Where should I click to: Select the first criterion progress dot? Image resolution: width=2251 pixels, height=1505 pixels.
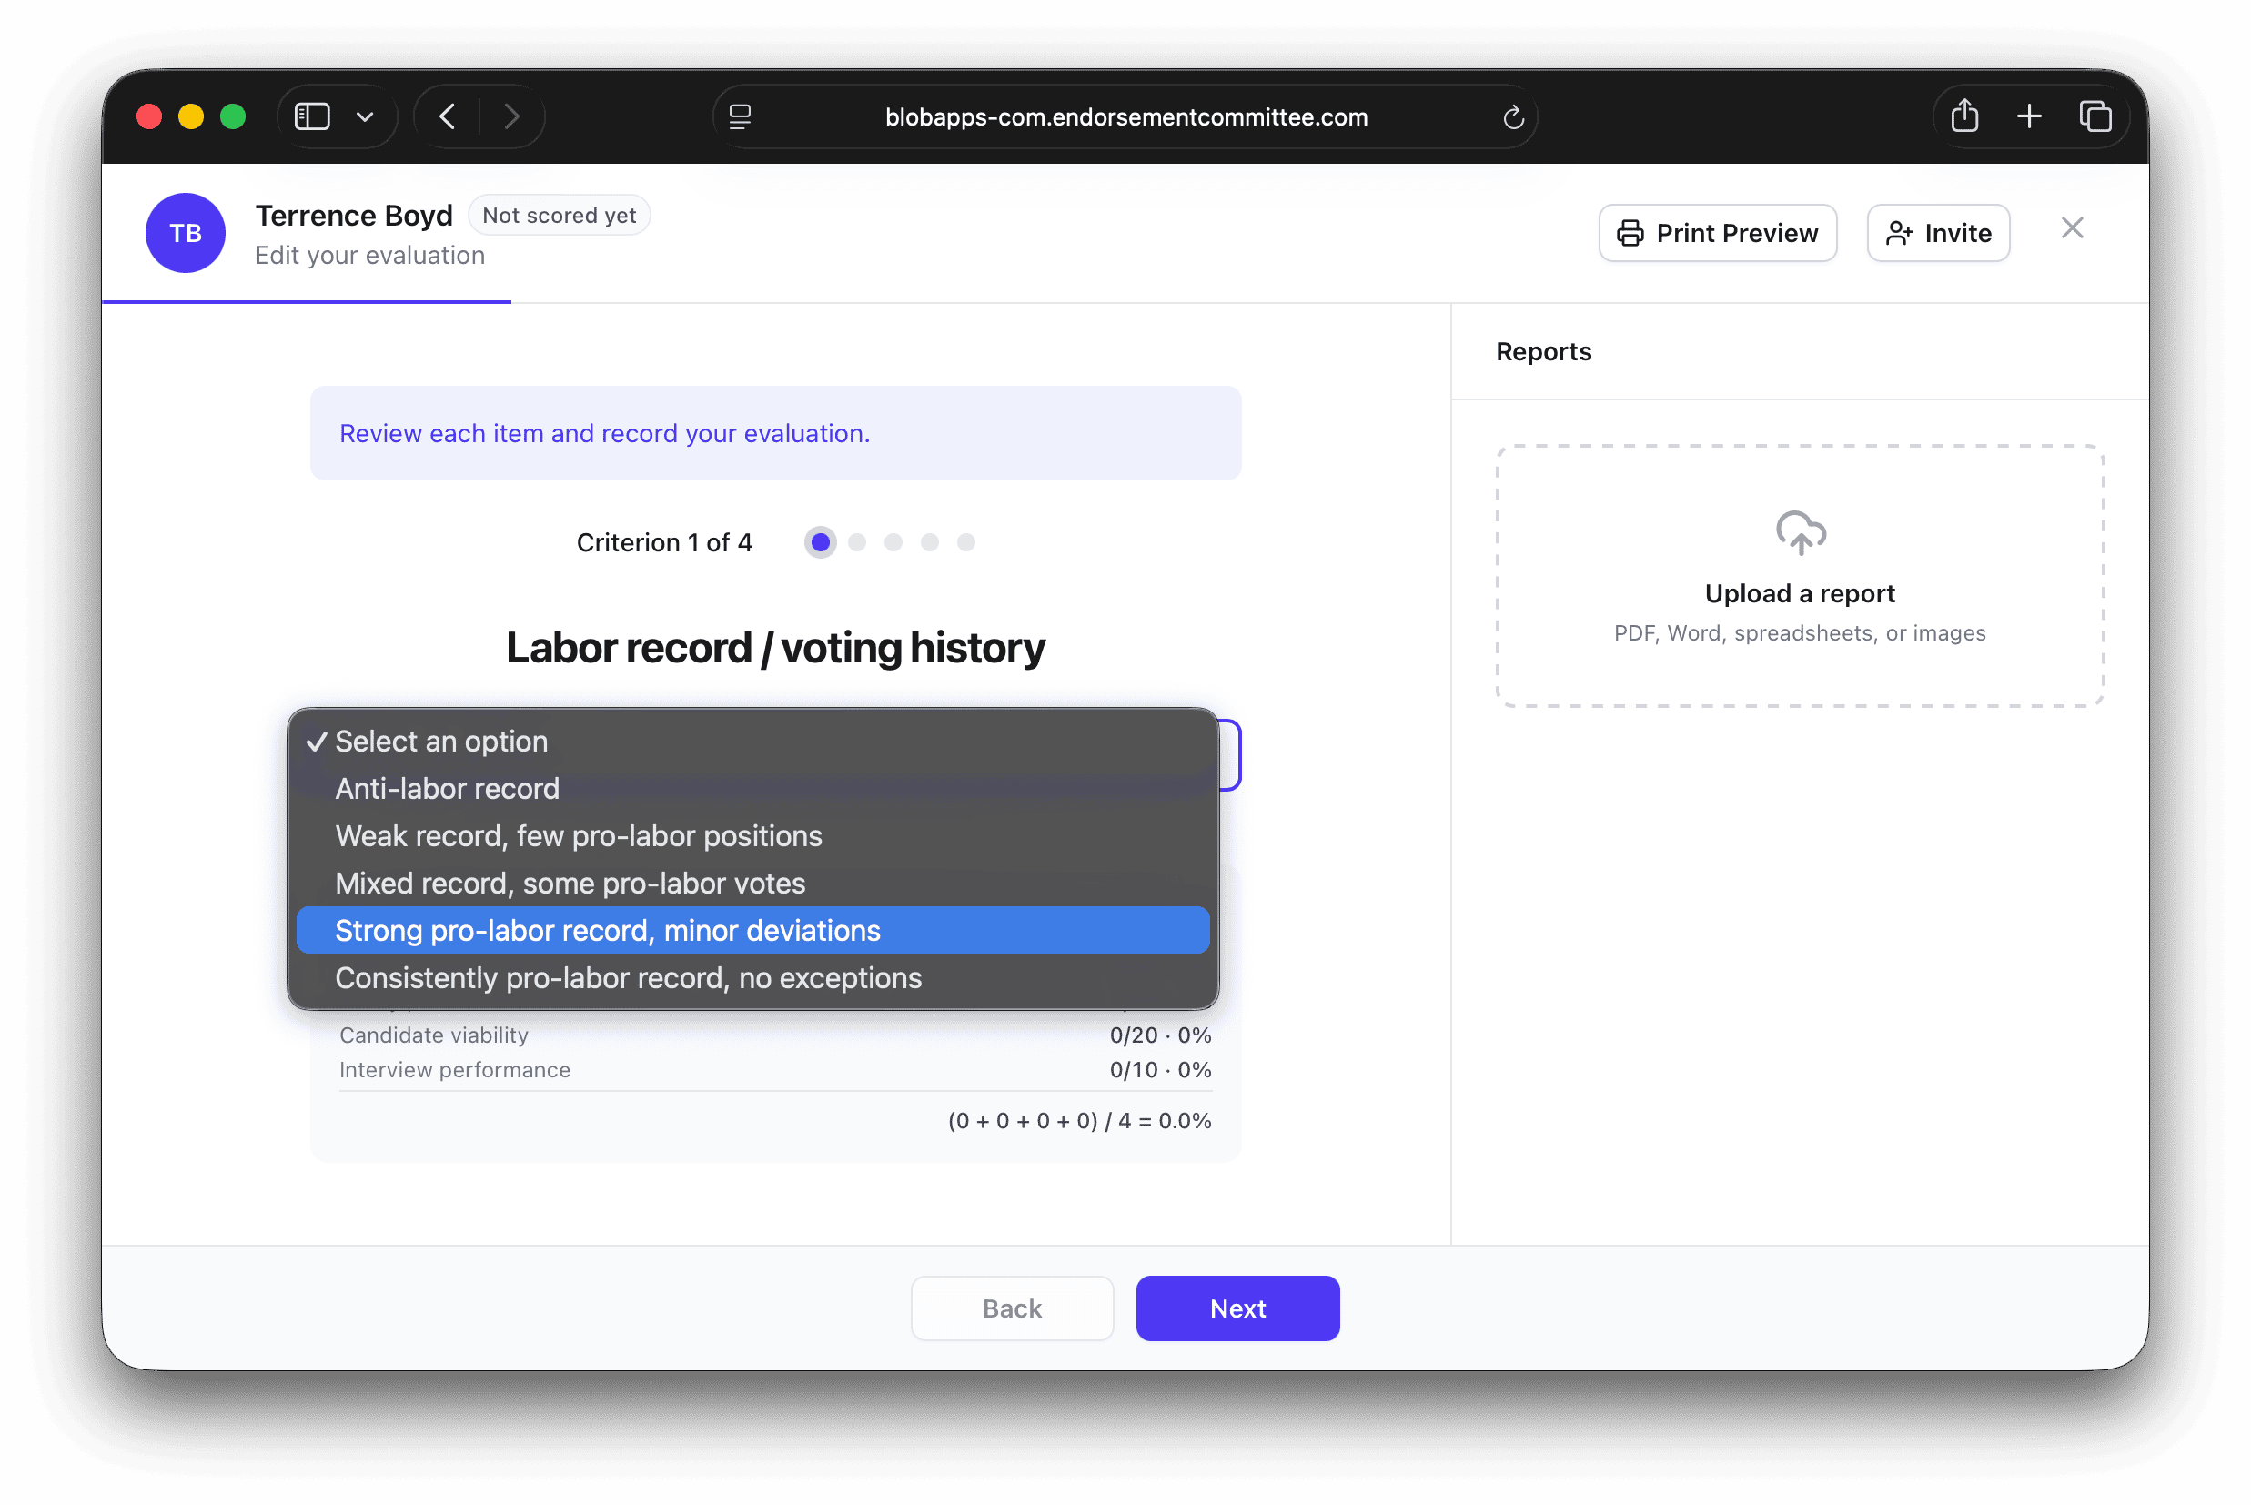pyautogui.click(x=821, y=542)
